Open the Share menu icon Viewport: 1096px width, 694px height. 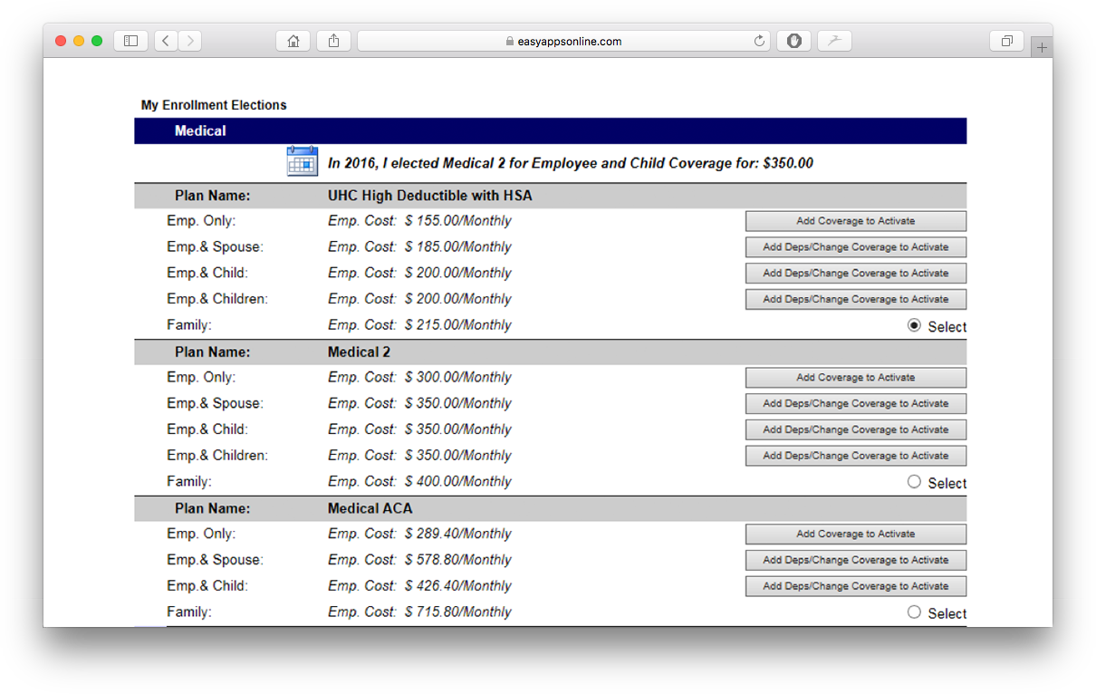tap(332, 40)
